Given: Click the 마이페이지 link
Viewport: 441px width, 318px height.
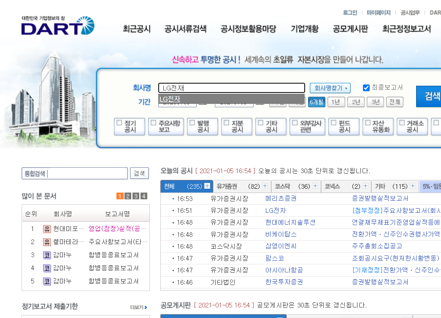Looking at the screenshot, I should [x=379, y=13].
